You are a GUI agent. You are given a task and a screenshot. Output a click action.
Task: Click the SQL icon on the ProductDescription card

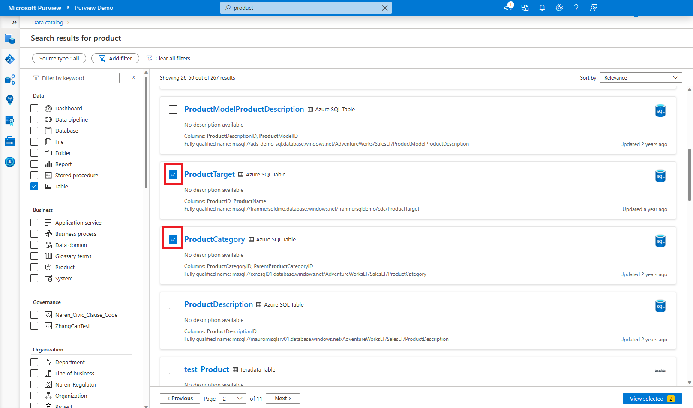[660, 306]
